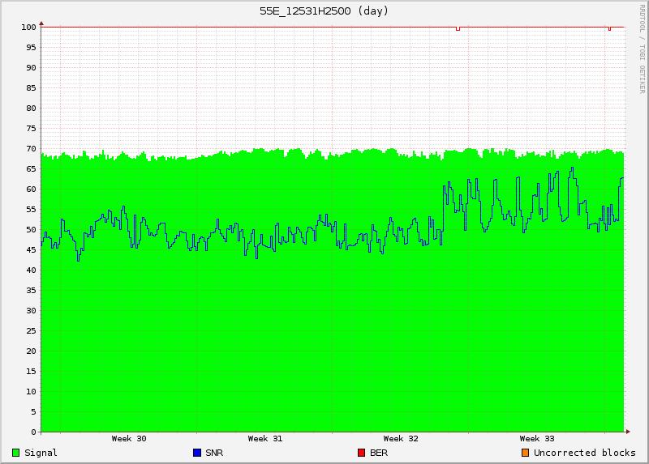Click the red BER legend swatch
Image resolution: width=649 pixels, height=464 pixels.
(x=361, y=453)
